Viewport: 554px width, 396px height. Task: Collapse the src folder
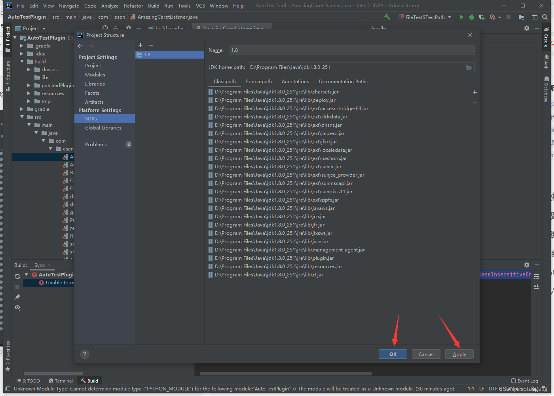pyautogui.click(x=22, y=117)
